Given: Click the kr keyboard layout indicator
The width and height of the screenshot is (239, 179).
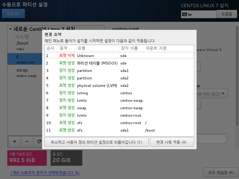Looking at the screenshot, I should coord(198,14).
